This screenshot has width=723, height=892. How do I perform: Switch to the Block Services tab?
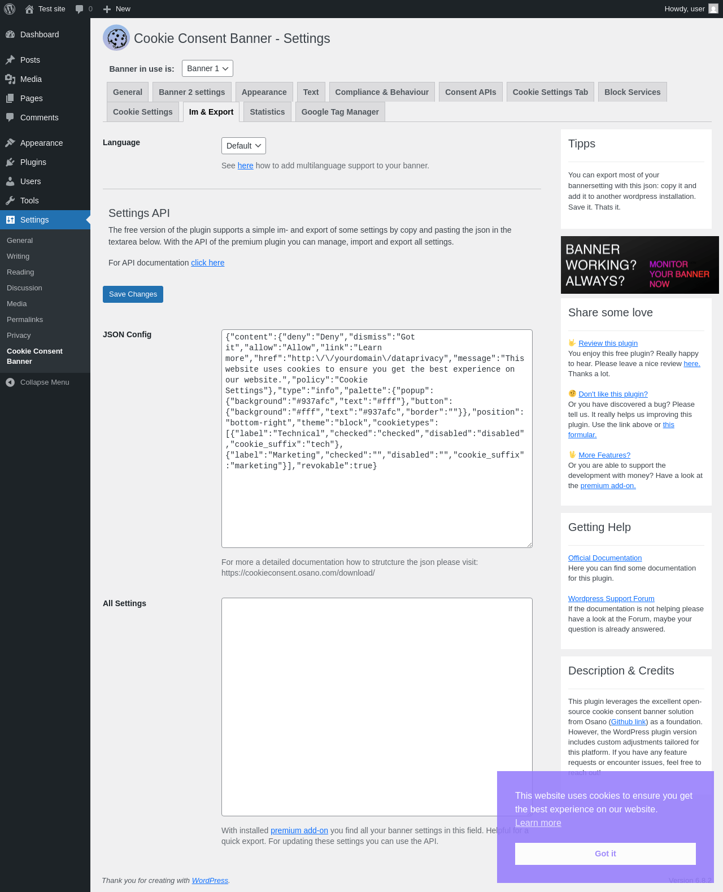pyautogui.click(x=633, y=92)
